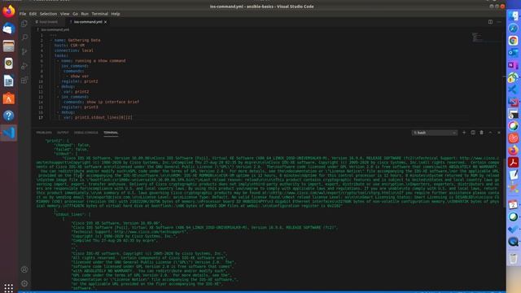This screenshot has height=293, width=521.
Task: Open the File menu
Action: tap(23, 14)
